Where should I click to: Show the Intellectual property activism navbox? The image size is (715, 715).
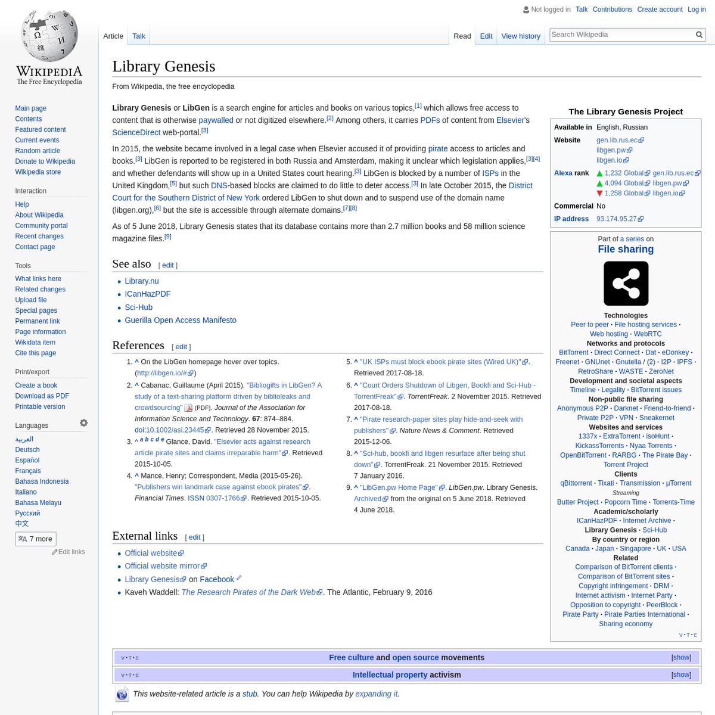pyautogui.click(x=681, y=675)
